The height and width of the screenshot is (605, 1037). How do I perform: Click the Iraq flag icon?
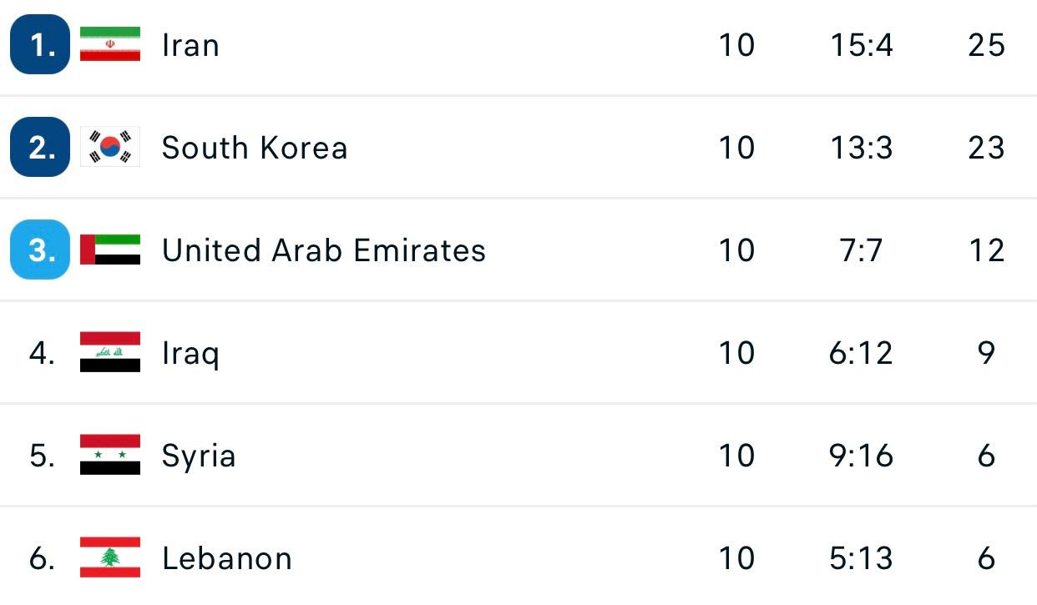pos(110,352)
